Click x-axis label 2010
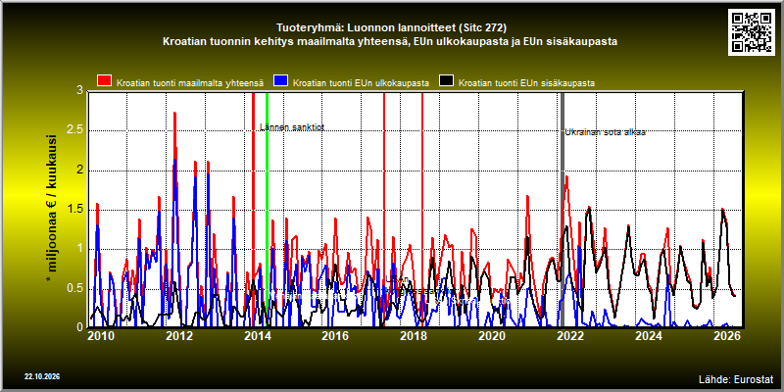Image resolution: width=784 pixels, height=392 pixels. point(101,335)
